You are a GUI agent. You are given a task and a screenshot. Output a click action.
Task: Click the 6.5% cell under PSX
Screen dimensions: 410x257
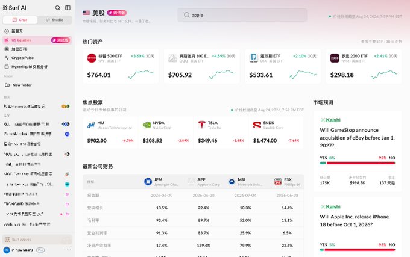point(287,233)
